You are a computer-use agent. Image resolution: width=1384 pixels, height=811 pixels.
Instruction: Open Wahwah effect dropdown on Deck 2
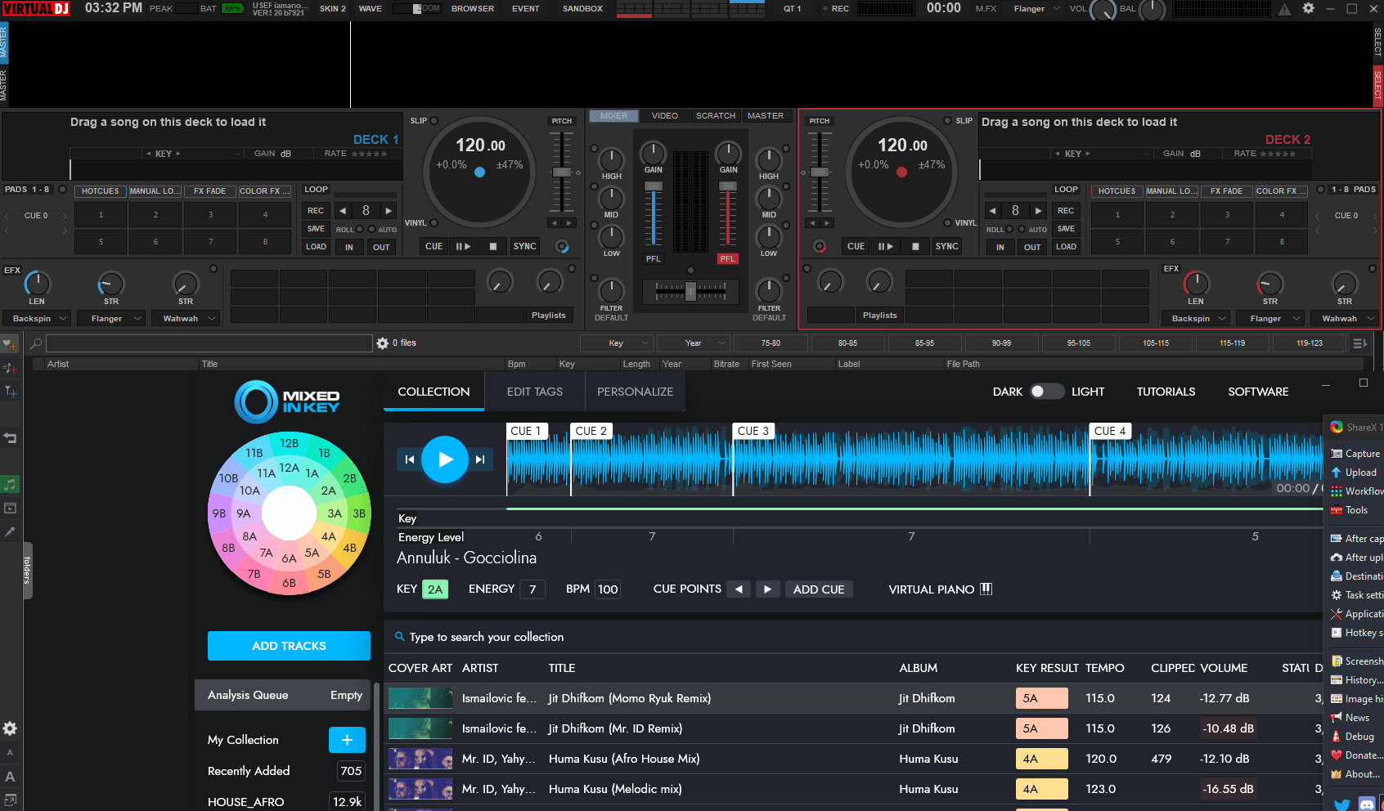pyautogui.click(x=1345, y=318)
